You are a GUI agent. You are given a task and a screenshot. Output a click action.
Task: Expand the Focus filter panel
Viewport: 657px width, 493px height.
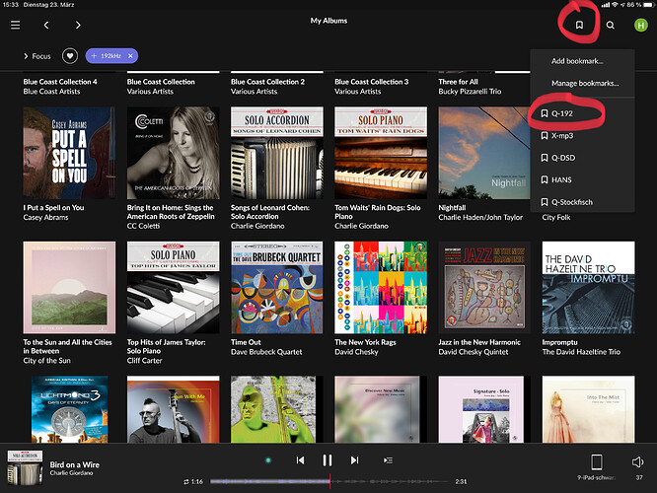[36, 56]
